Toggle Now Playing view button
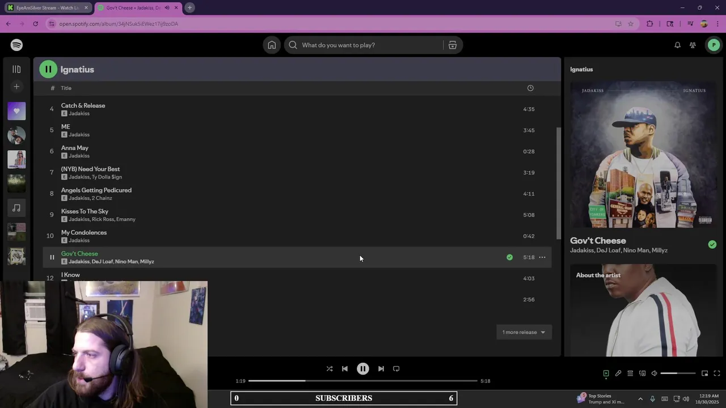 click(606, 373)
